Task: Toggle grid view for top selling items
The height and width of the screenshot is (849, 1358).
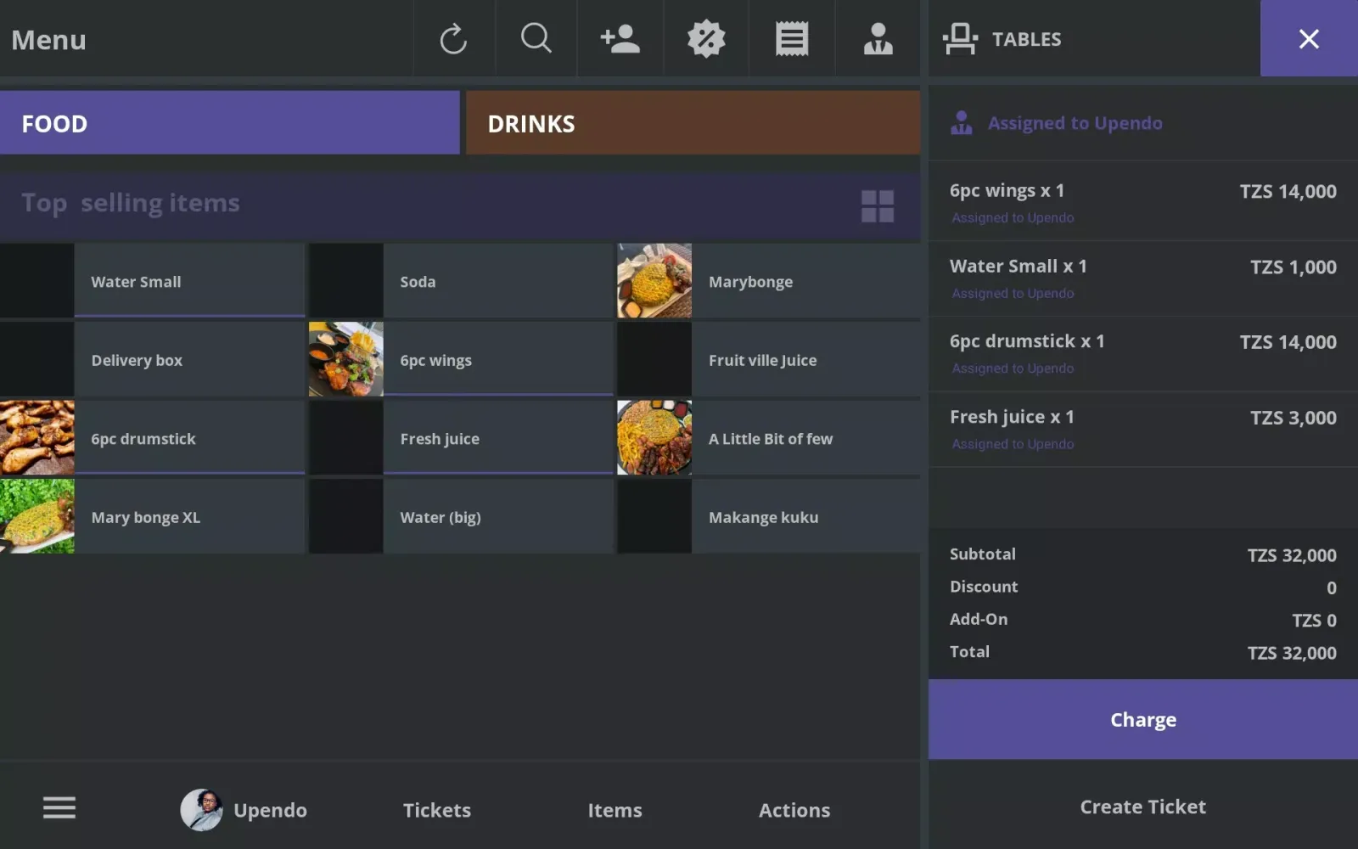Action: tap(877, 205)
